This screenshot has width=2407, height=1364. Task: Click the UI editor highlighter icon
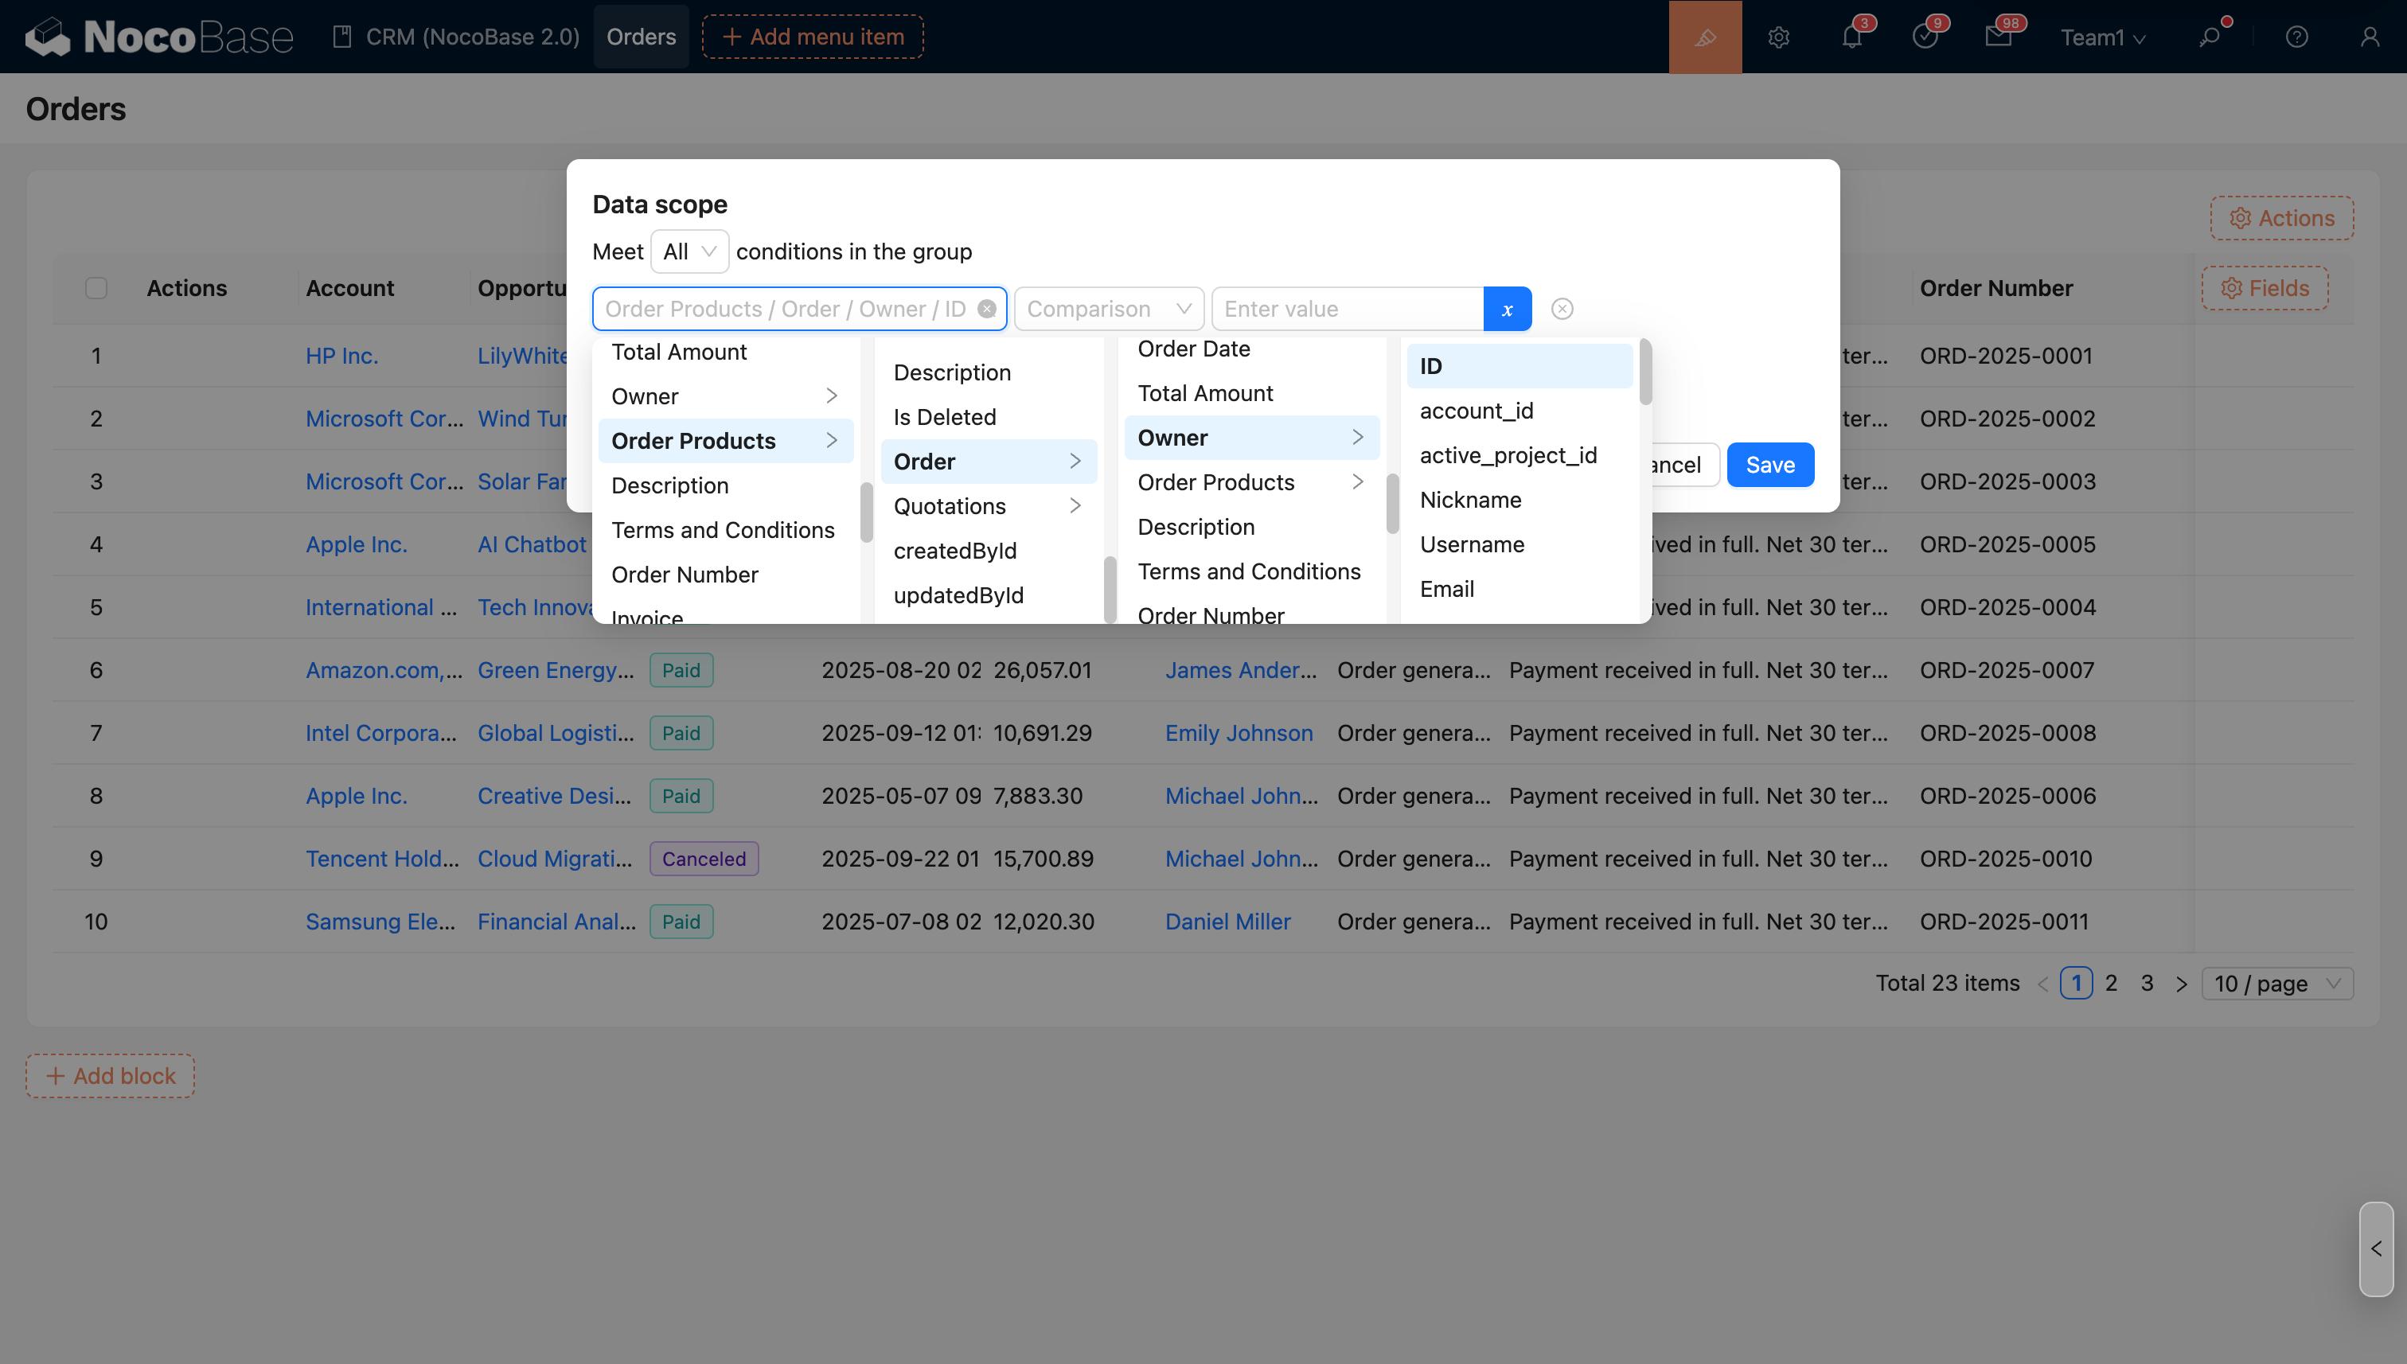point(1704,37)
